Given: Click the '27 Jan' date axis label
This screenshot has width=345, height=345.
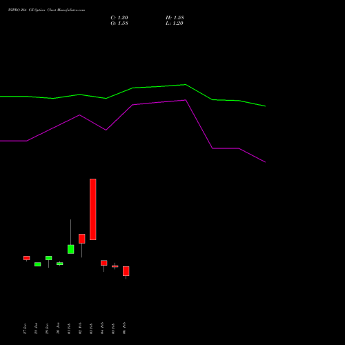Looking at the screenshot, I should click(25, 328).
